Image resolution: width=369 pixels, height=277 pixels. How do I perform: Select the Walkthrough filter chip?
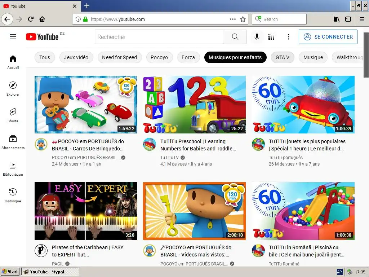point(348,57)
